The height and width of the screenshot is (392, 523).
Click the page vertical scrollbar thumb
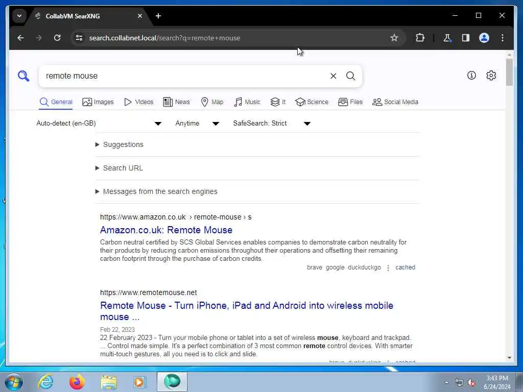(x=509, y=72)
